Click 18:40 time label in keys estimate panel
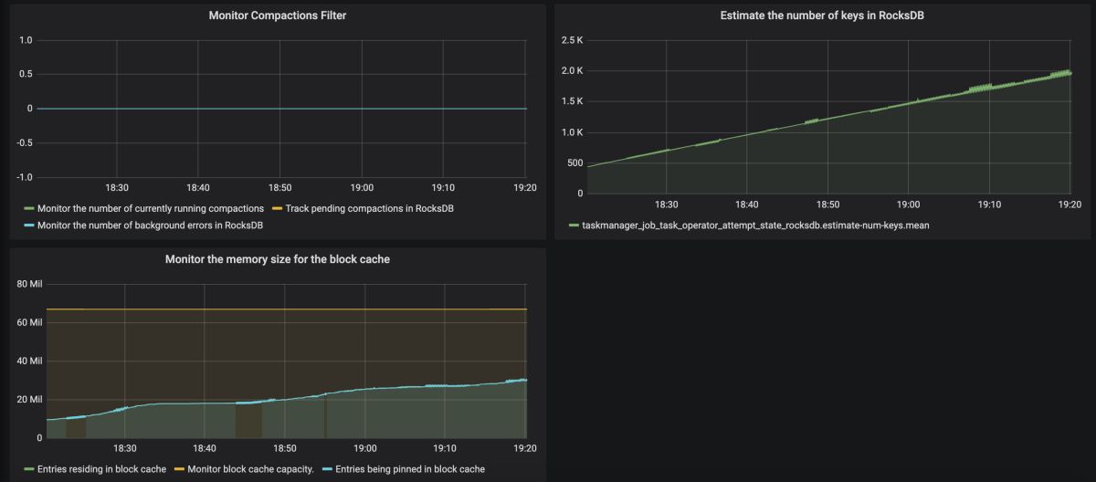 746,204
